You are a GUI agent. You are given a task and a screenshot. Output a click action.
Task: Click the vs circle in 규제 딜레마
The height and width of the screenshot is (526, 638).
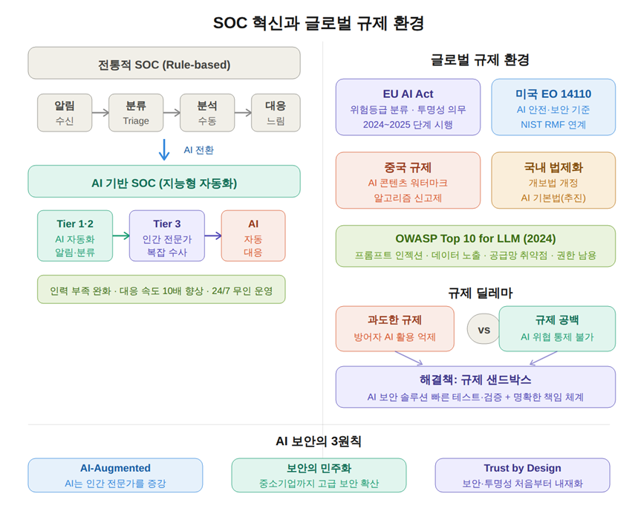[x=484, y=329]
